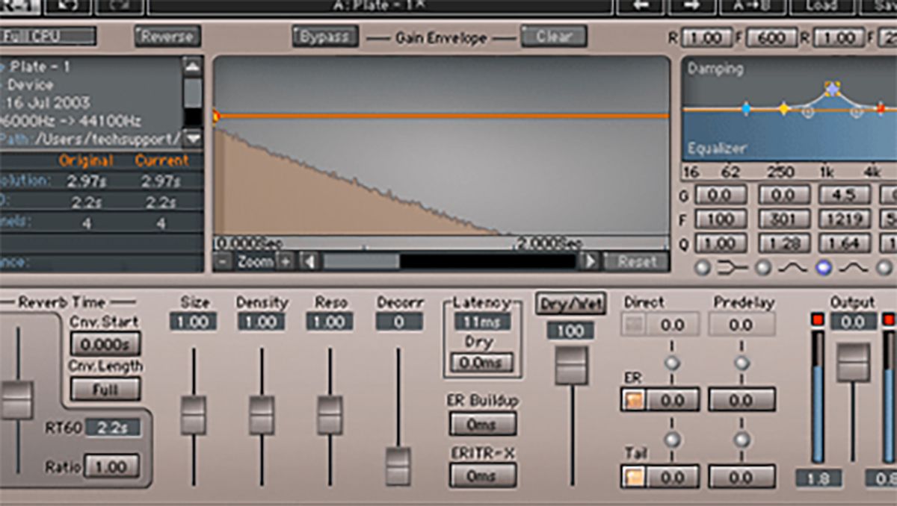Click the Dry/Wet fader handle
This screenshot has height=506, width=897.
(570, 365)
